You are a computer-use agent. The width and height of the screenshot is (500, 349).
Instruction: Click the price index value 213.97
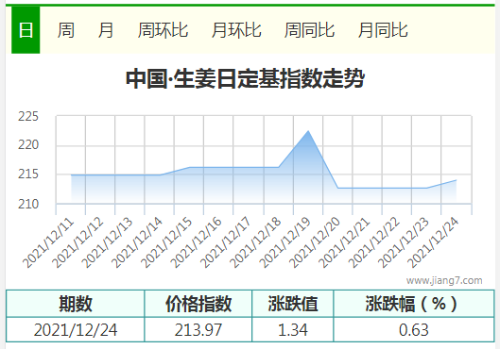[198, 330]
